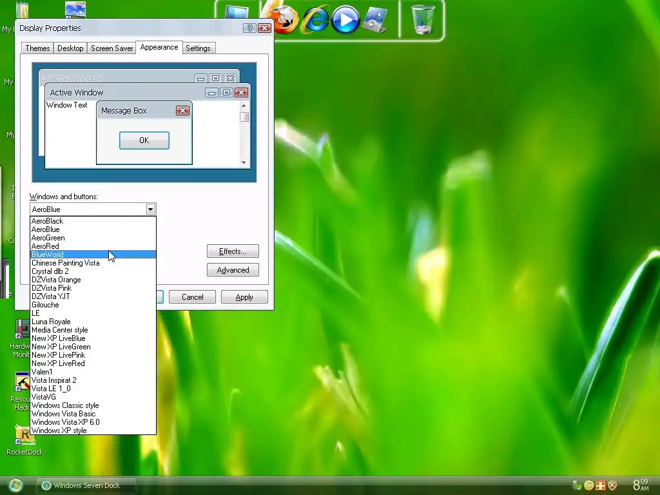
Task: Click OK in preview Message Box
Action: 144,140
